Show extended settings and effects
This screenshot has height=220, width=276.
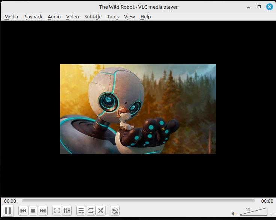pyautogui.click(x=67, y=211)
